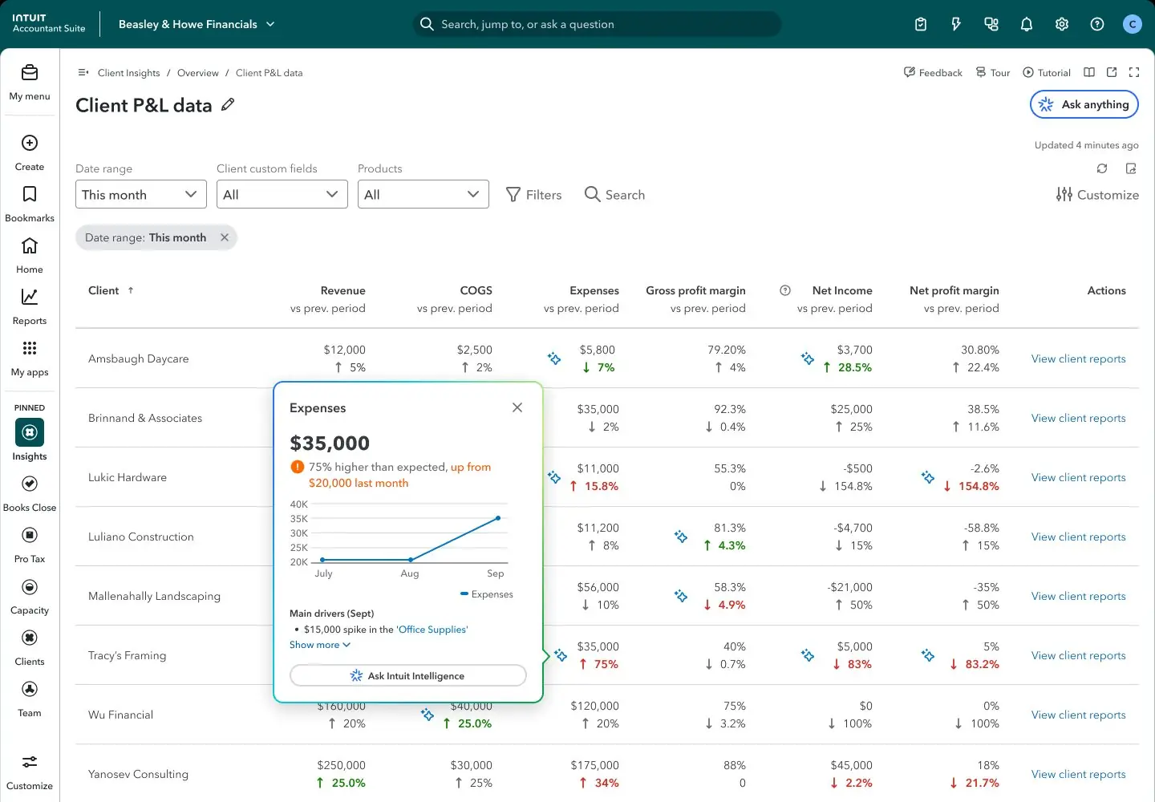Open Clients in sidebar
The image size is (1155, 802).
(x=30, y=648)
